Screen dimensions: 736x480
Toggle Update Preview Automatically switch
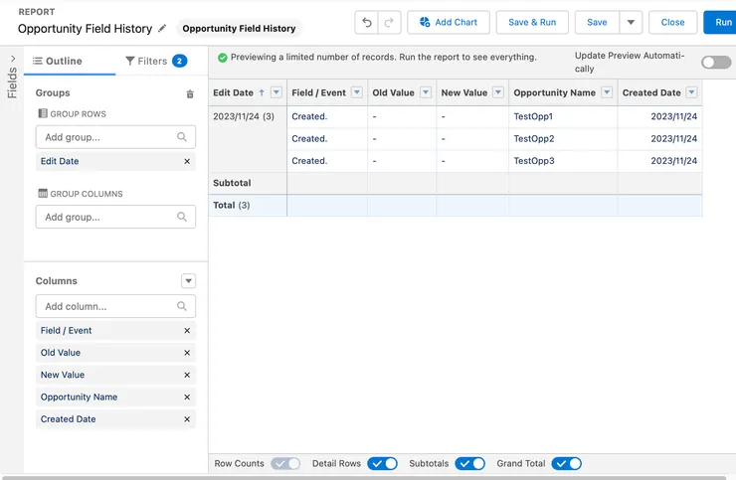(716, 62)
